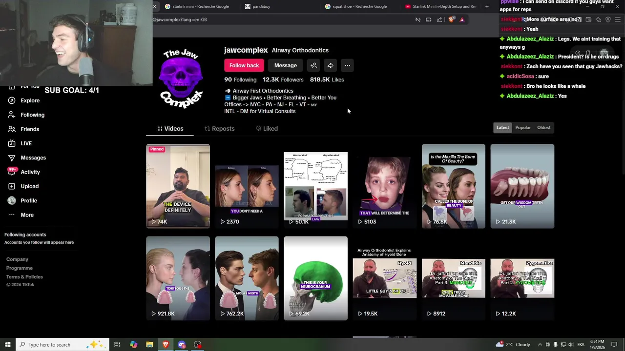This screenshot has width=625, height=351.
Task: Open the wisdom teeth video with 21.3K views
Action: tap(522, 186)
